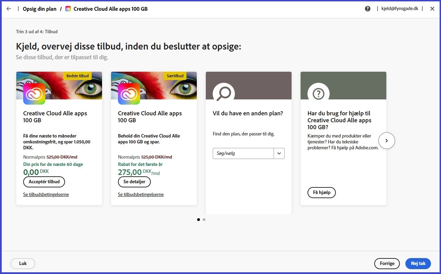Click the 275,00 DKK/md price text
The image size is (441, 274).
click(x=139, y=172)
